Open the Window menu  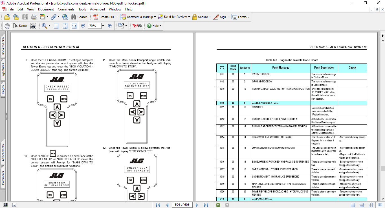pos(115,9)
